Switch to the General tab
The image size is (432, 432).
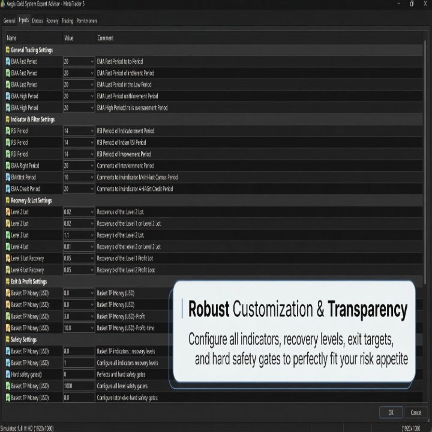(x=9, y=20)
